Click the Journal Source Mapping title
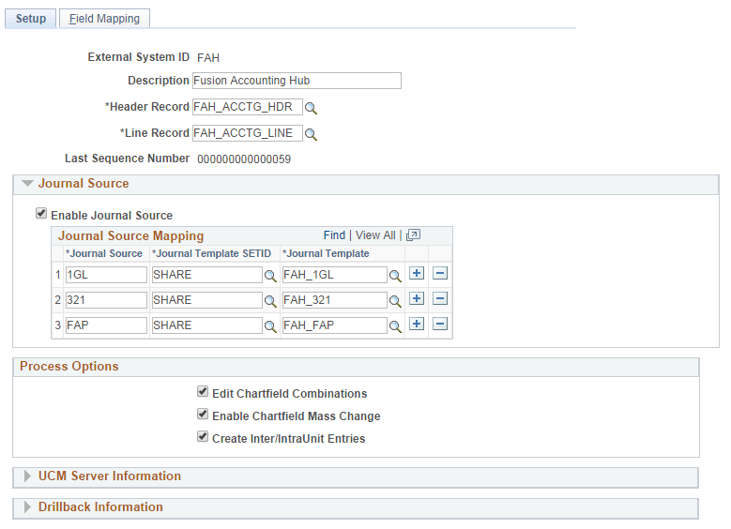 click(131, 235)
